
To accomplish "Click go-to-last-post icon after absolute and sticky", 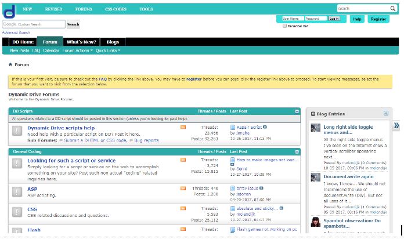I will (282, 208).
